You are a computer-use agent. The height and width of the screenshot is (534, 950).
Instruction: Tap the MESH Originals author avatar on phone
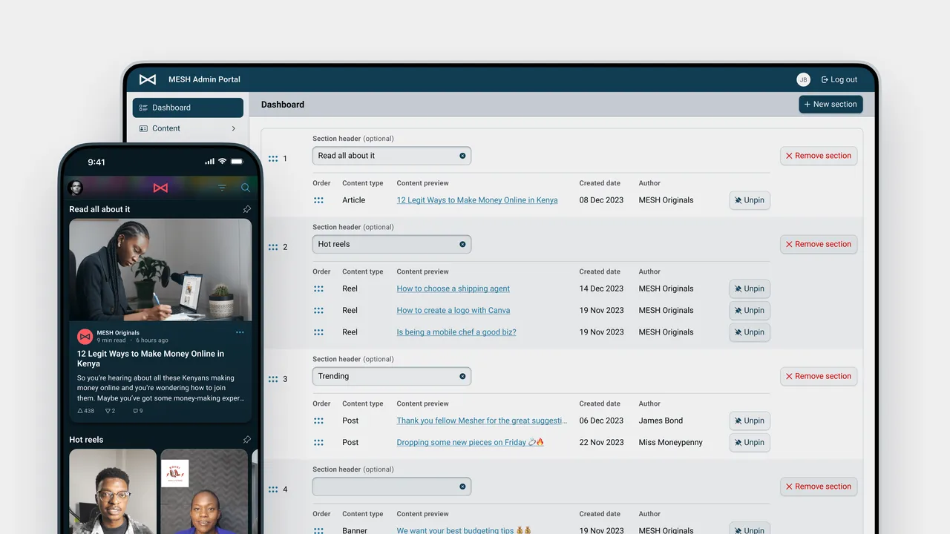click(85, 336)
